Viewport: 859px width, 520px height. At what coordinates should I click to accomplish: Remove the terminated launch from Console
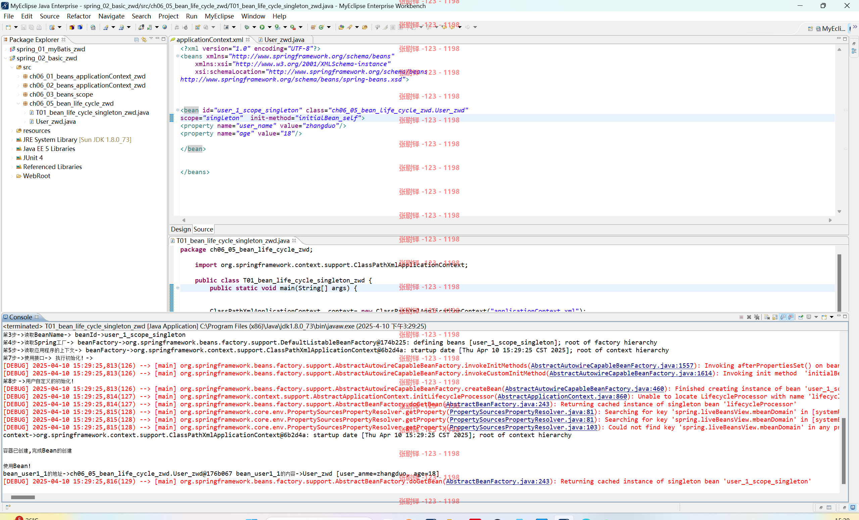pyautogui.click(x=749, y=317)
